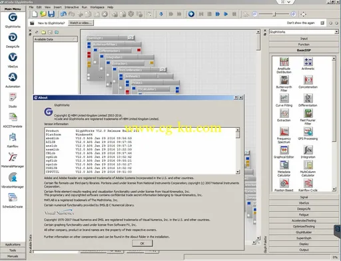Screen dimensions: 341x261
Task: Click version information list scroll down arrow
Action: [x=238, y=172]
